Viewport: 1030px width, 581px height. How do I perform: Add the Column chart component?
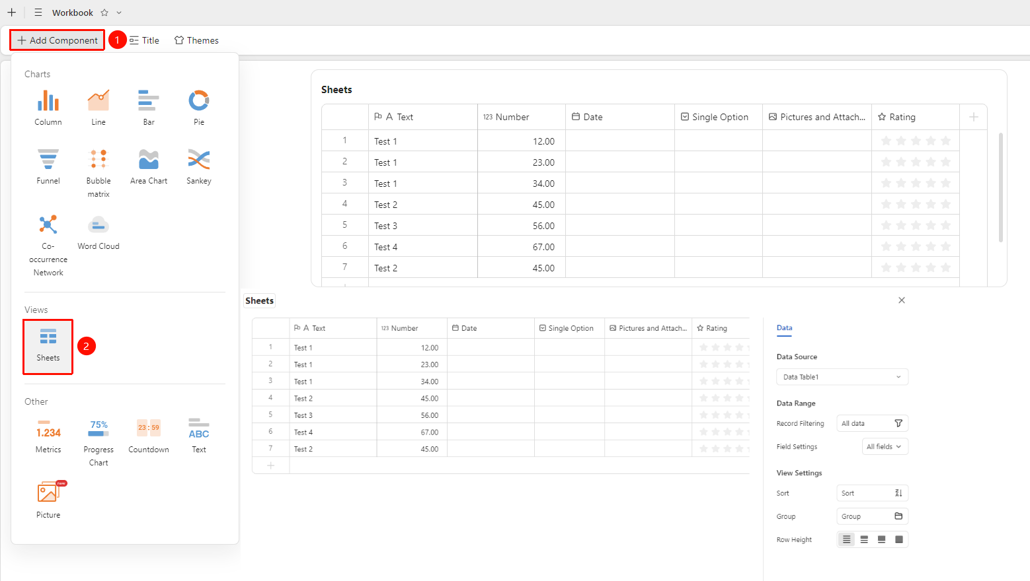tap(48, 108)
